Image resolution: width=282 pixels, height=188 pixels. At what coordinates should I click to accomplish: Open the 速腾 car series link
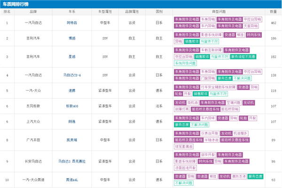click(x=72, y=91)
